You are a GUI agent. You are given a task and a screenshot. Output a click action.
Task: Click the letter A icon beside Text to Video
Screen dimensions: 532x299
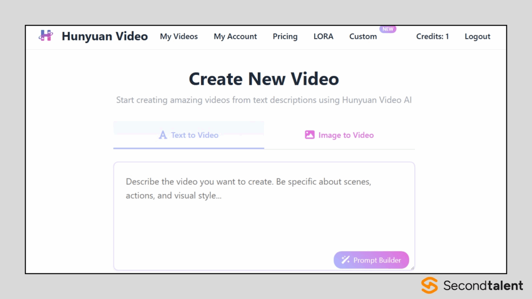[163, 135]
